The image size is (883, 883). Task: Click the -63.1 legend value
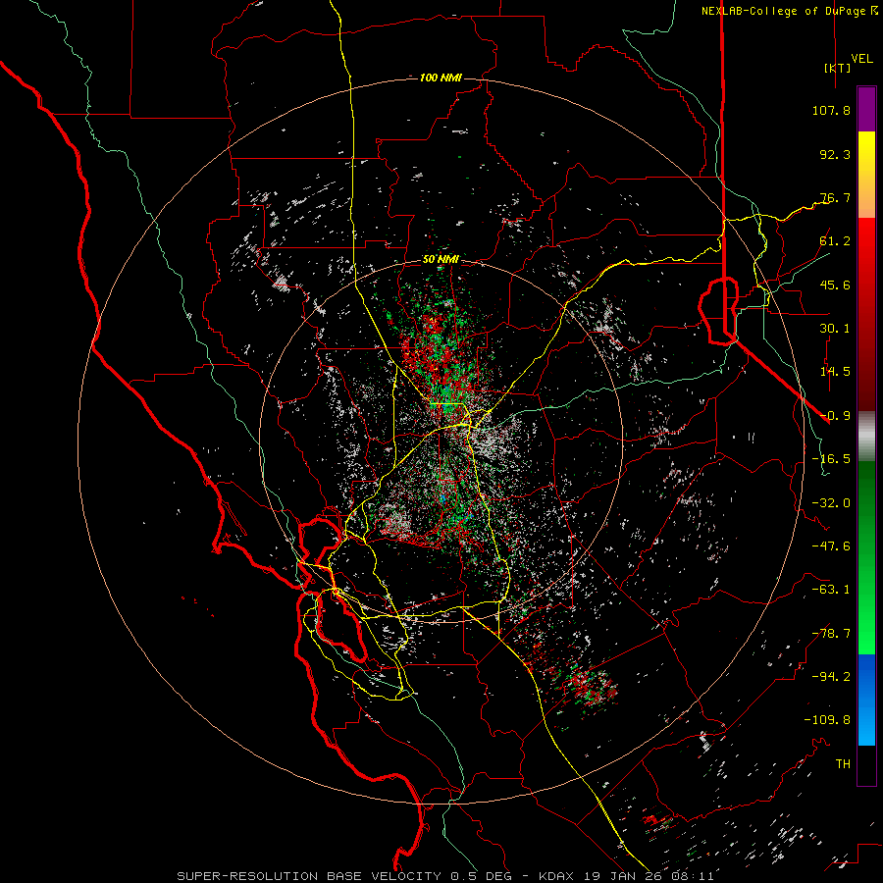831,590
